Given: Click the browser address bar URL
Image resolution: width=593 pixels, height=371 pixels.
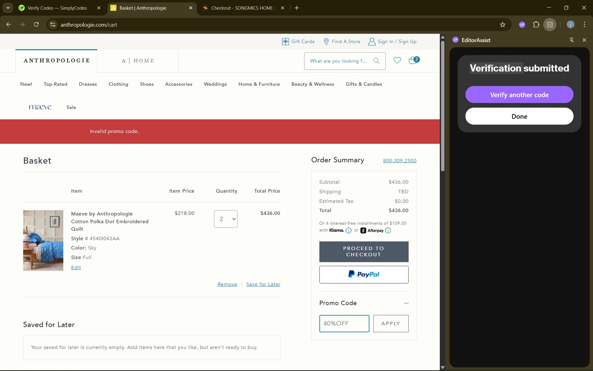Looking at the screenshot, I should pos(89,25).
